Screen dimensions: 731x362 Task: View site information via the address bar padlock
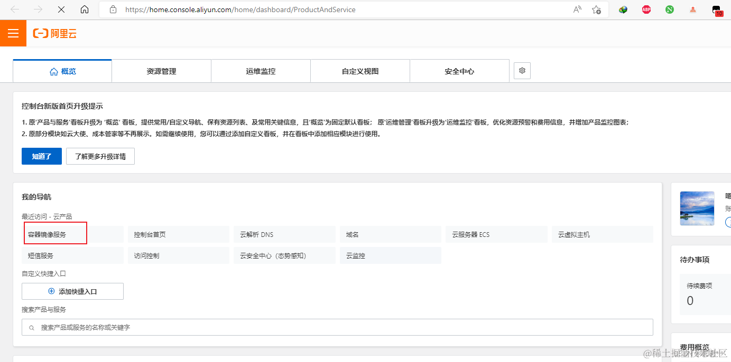tap(113, 9)
